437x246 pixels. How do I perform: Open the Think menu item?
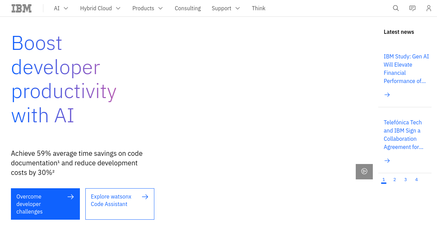coord(258,8)
